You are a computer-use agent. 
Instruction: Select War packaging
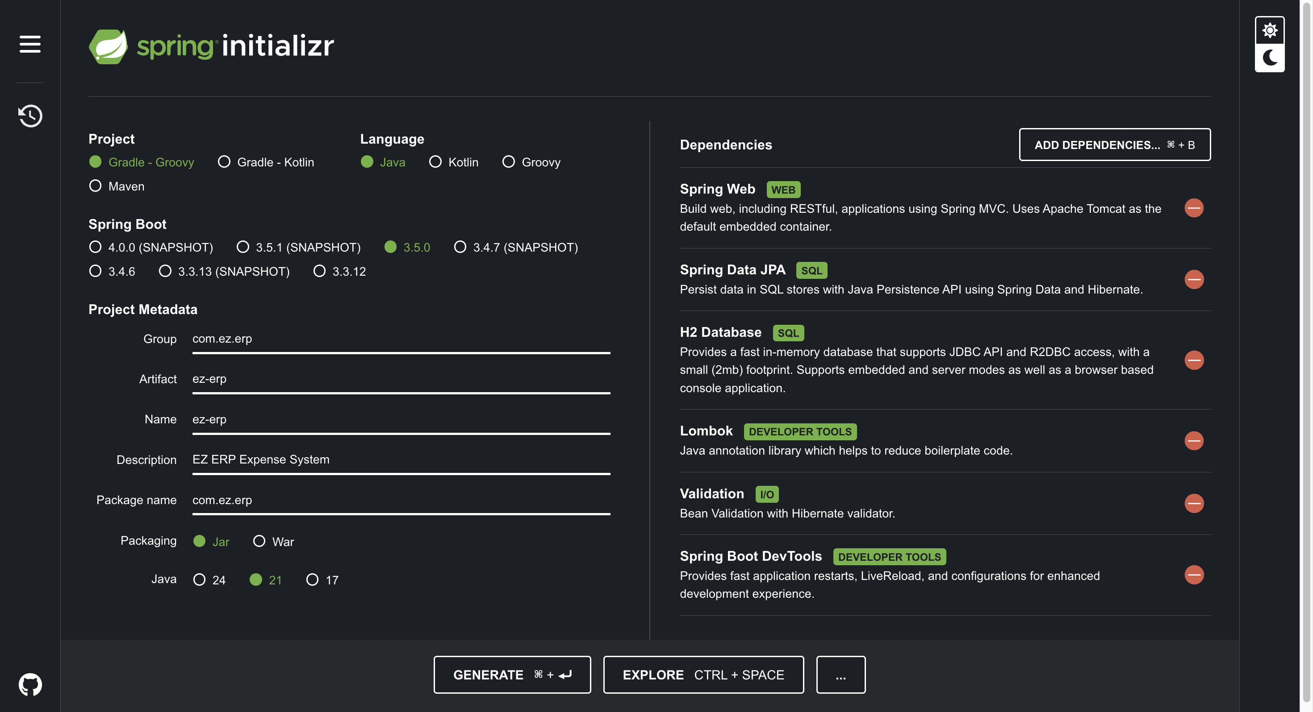[x=259, y=541]
